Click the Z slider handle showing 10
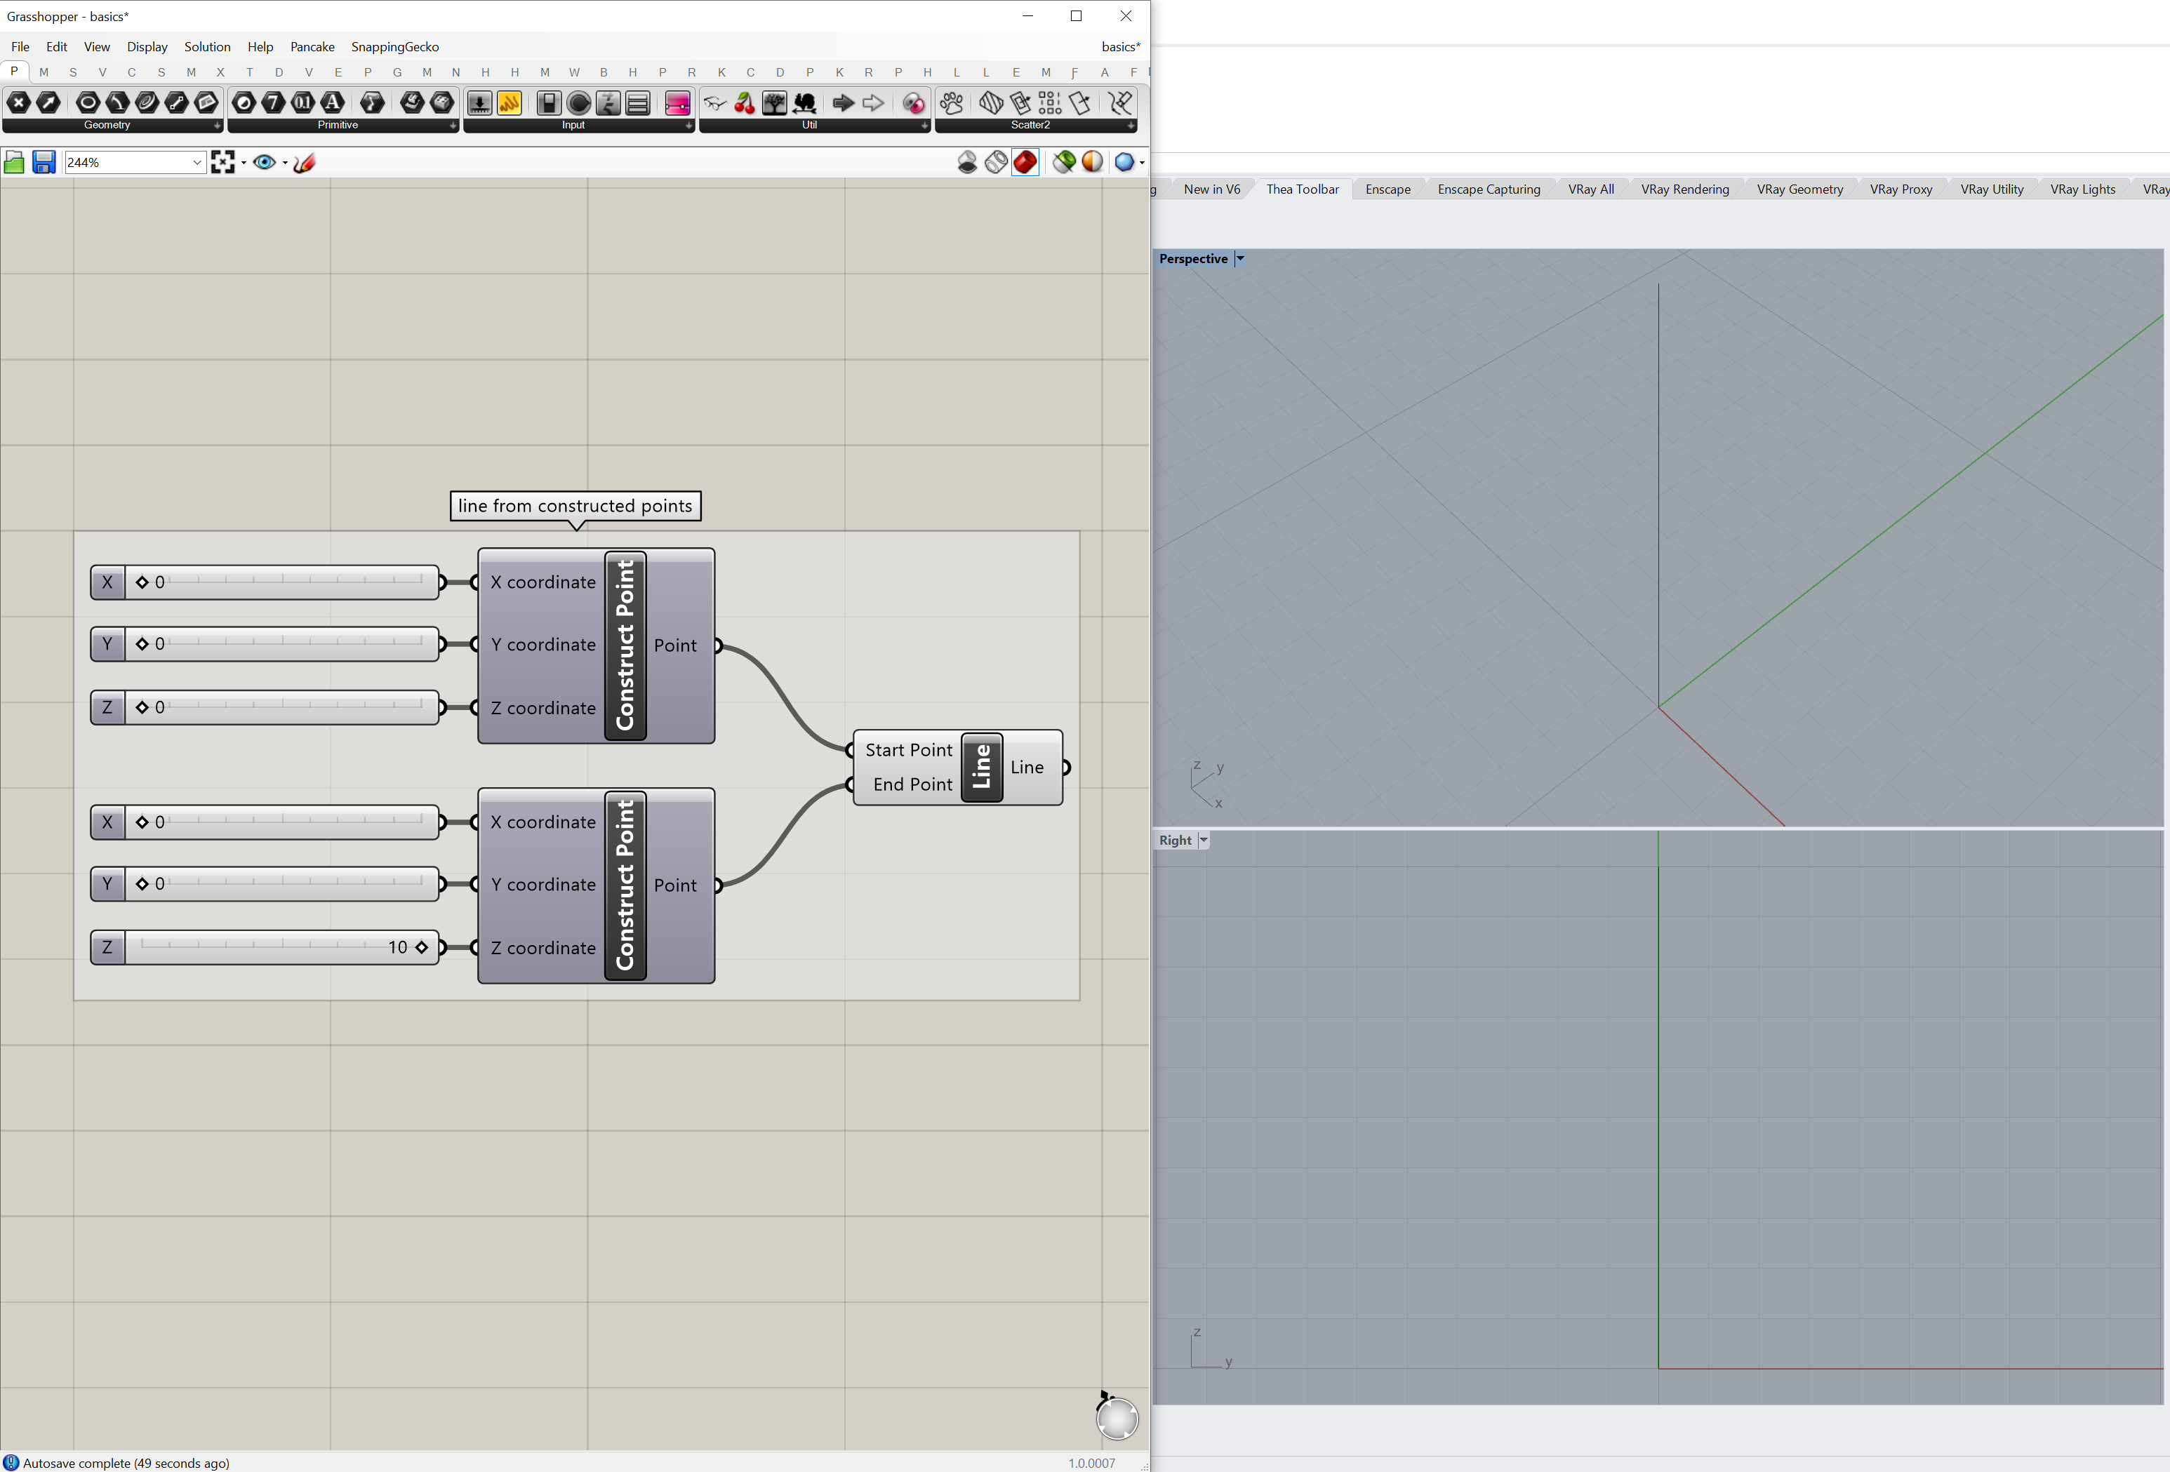This screenshot has height=1472, width=2170. point(422,947)
